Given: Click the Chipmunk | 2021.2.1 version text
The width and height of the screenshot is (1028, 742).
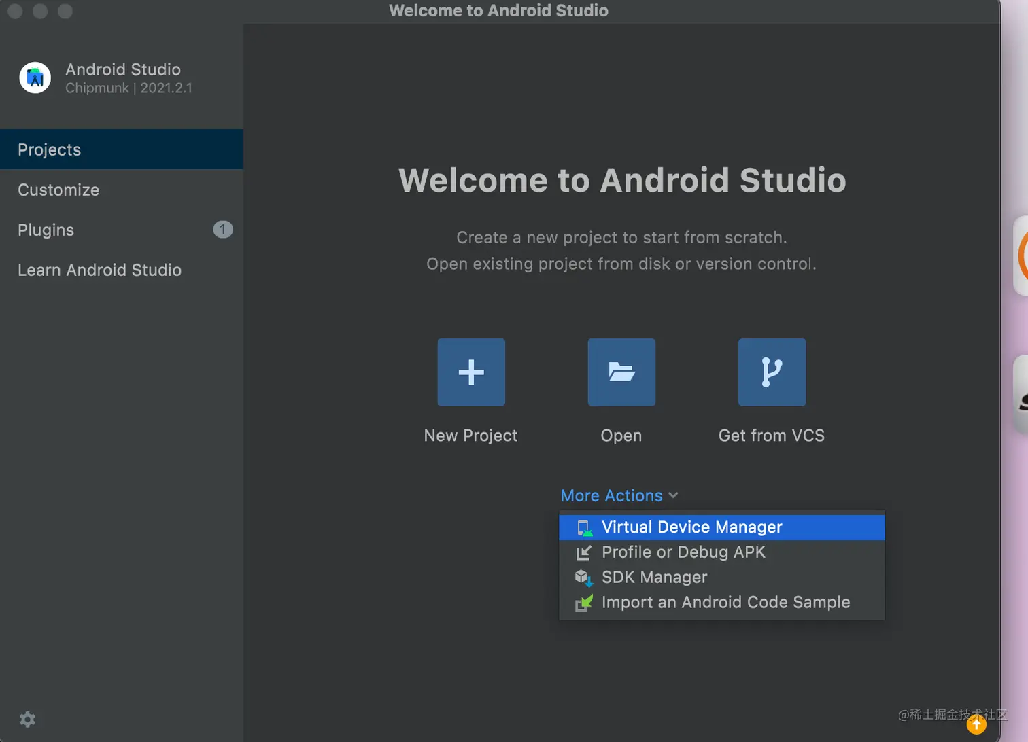Looking at the screenshot, I should coord(128,88).
